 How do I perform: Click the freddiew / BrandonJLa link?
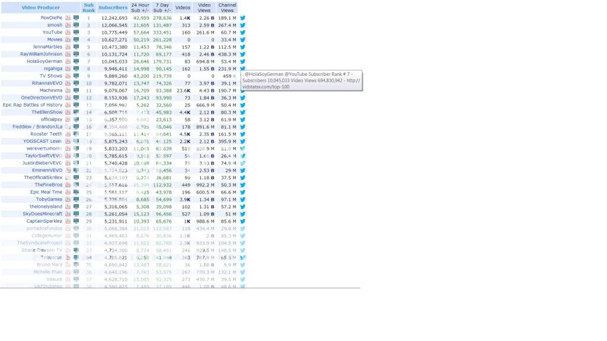click(x=37, y=127)
